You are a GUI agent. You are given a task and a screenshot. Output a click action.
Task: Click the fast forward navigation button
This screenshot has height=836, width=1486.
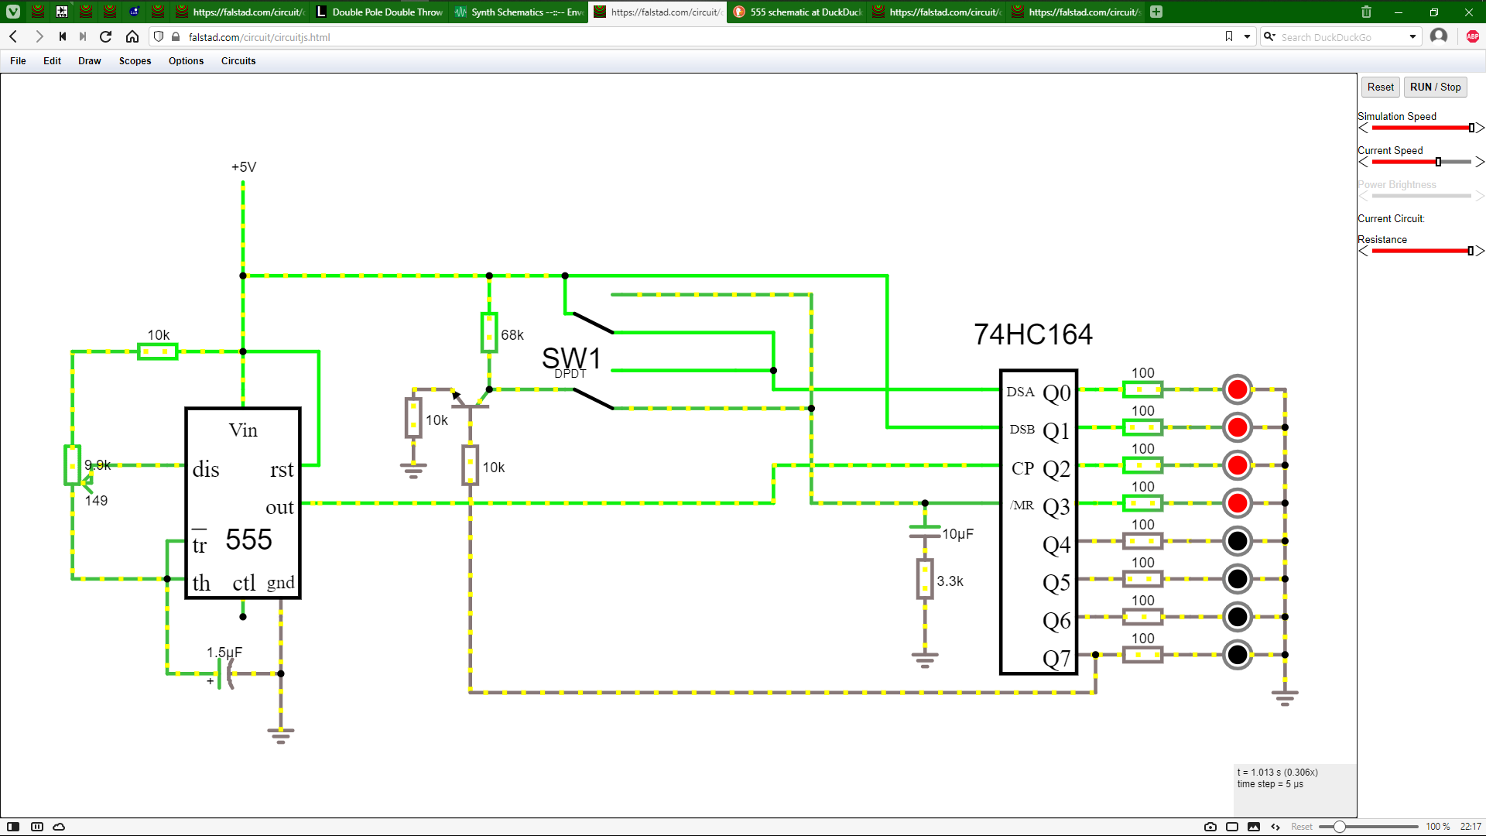[83, 36]
